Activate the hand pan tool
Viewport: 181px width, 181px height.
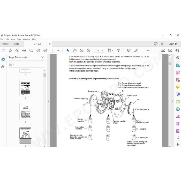pyautogui.click(x=75, y=50)
